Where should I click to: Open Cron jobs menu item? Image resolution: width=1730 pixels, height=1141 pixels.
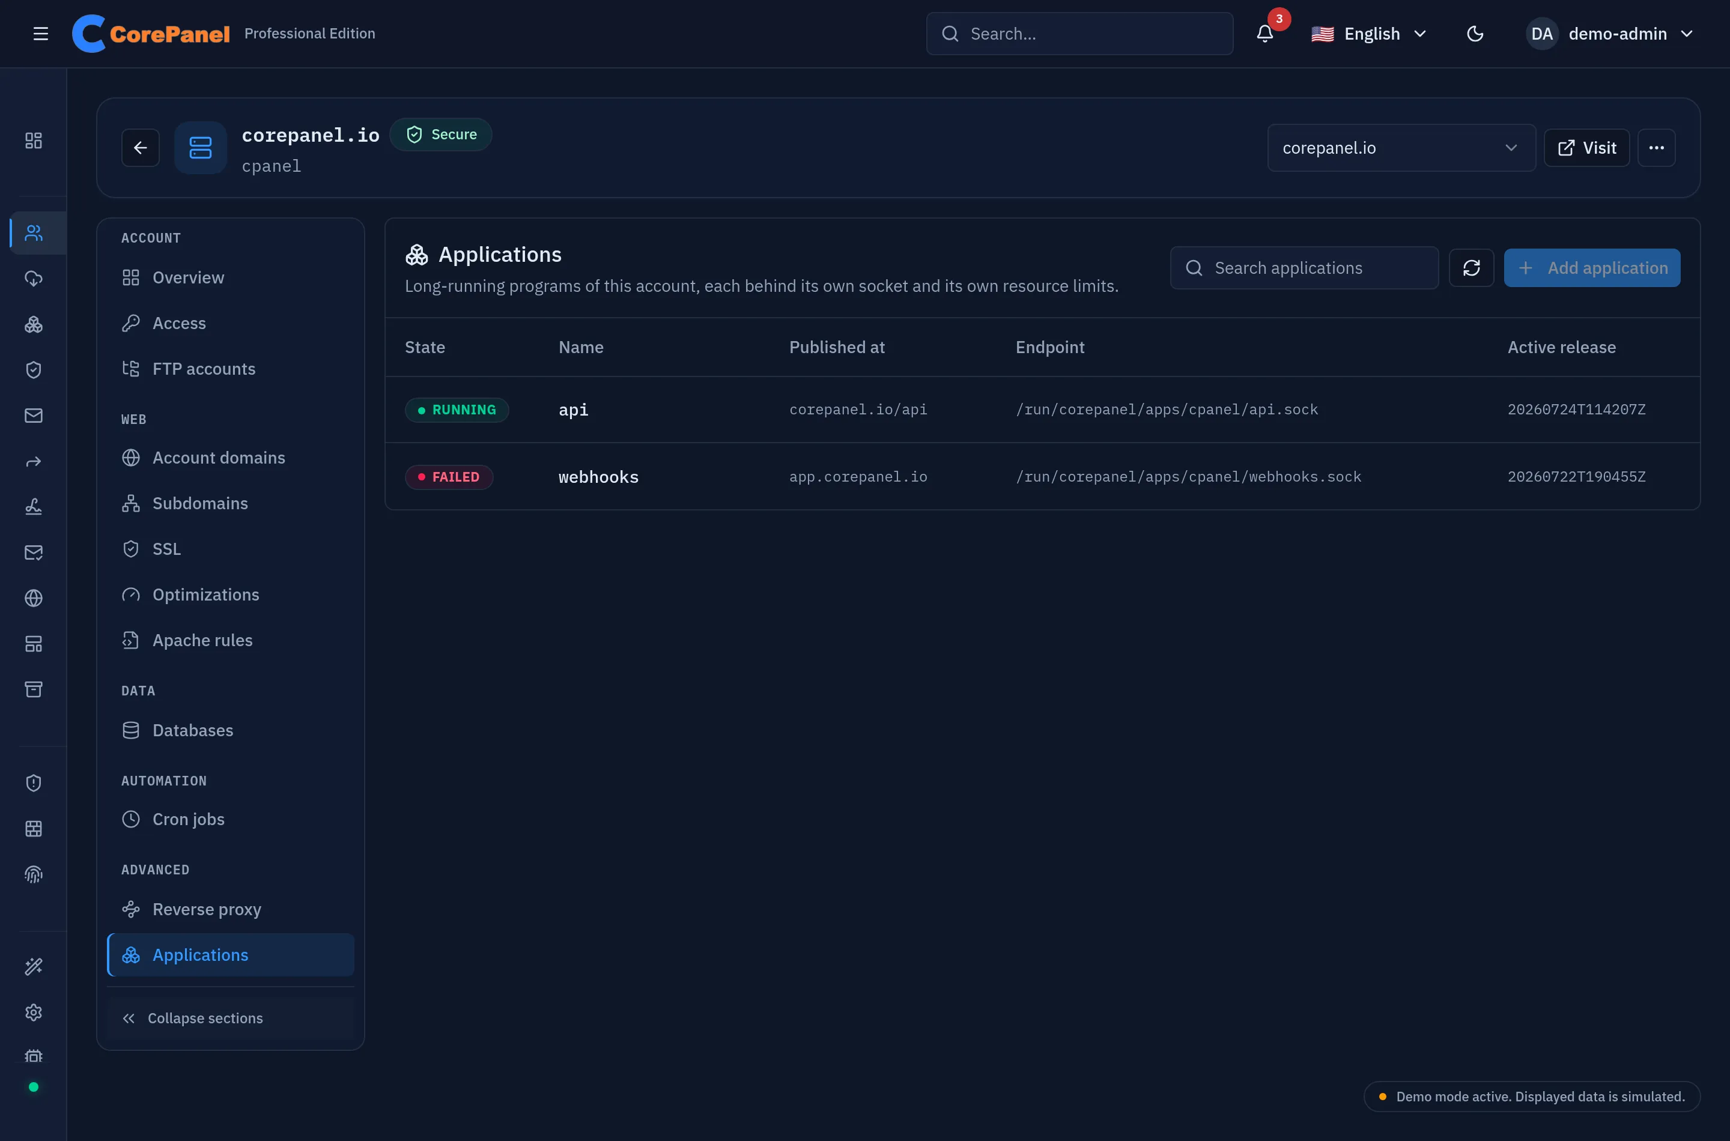230,819
